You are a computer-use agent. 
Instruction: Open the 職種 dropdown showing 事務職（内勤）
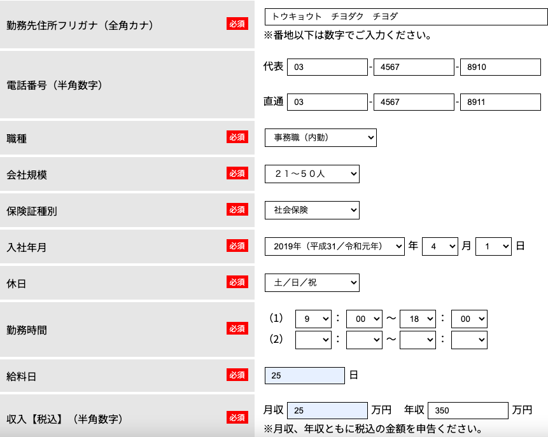[x=320, y=137]
